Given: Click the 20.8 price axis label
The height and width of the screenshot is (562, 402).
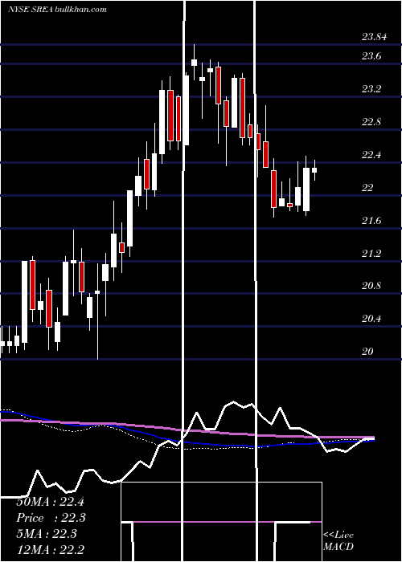Looking at the screenshot, I should pyautogui.click(x=371, y=286).
